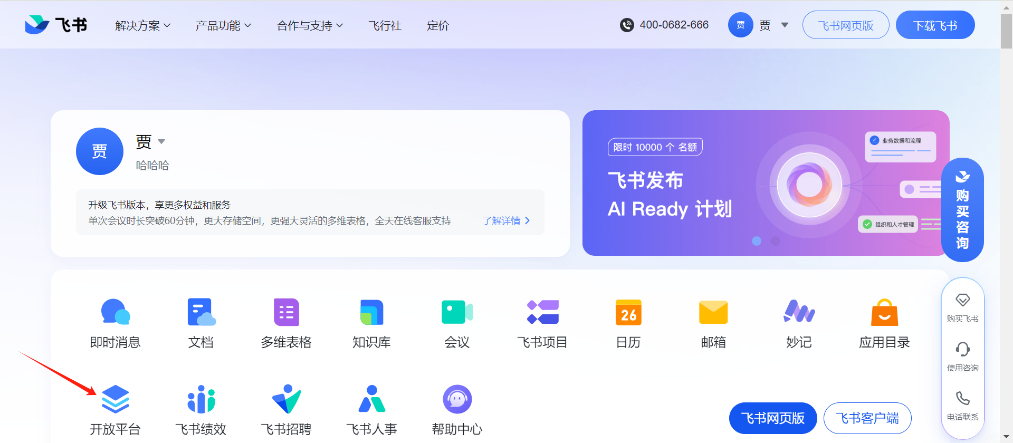This screenshot has width=1013, height=443.
Task: Open the 即时消息 messaging icon
Action: [116, 312]
